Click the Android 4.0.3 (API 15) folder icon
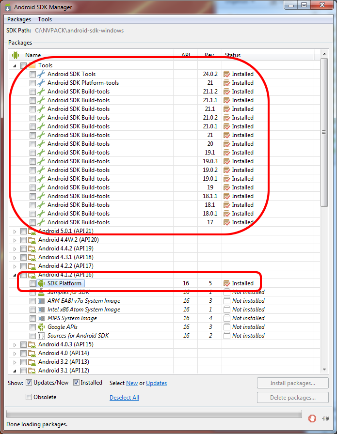Viewport: 337px width, 434px height. (32, 344)
